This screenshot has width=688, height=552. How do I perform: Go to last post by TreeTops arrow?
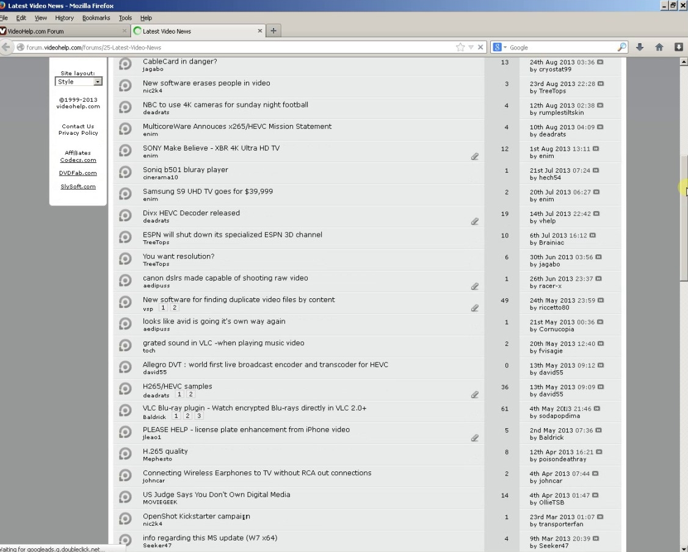pyautogui.click(x=601, y=84)
